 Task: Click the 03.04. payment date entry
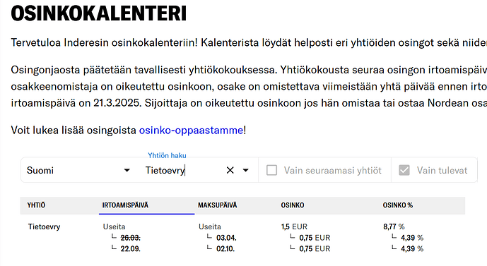tap(226, 238)
